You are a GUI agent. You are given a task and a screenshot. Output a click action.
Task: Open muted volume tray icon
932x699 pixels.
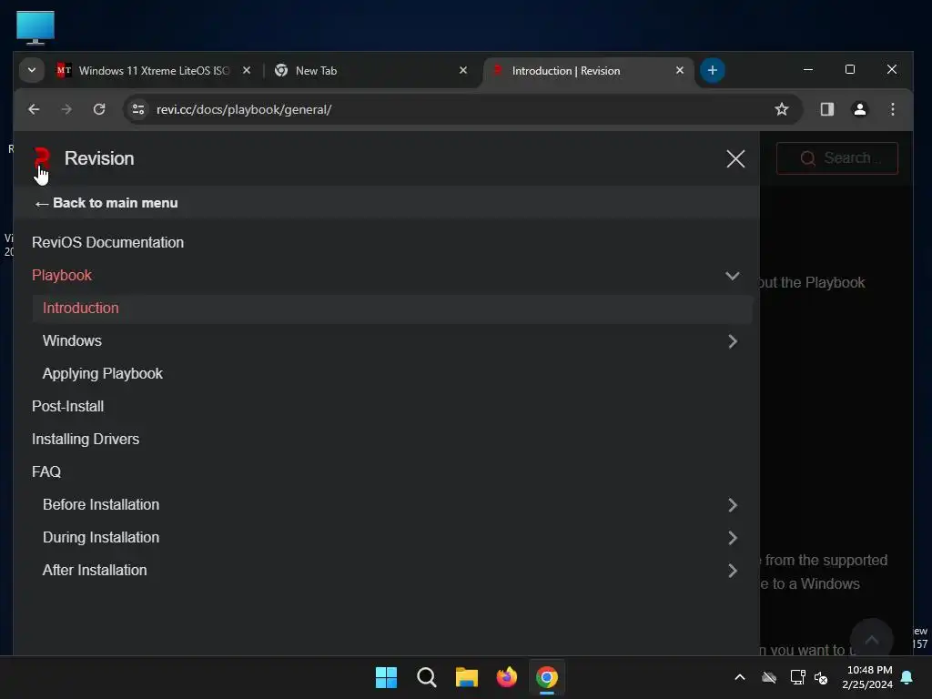pos(821,677)
